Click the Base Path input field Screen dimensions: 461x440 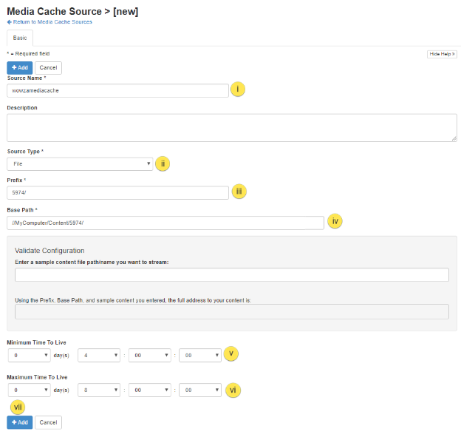click(165, 223)
